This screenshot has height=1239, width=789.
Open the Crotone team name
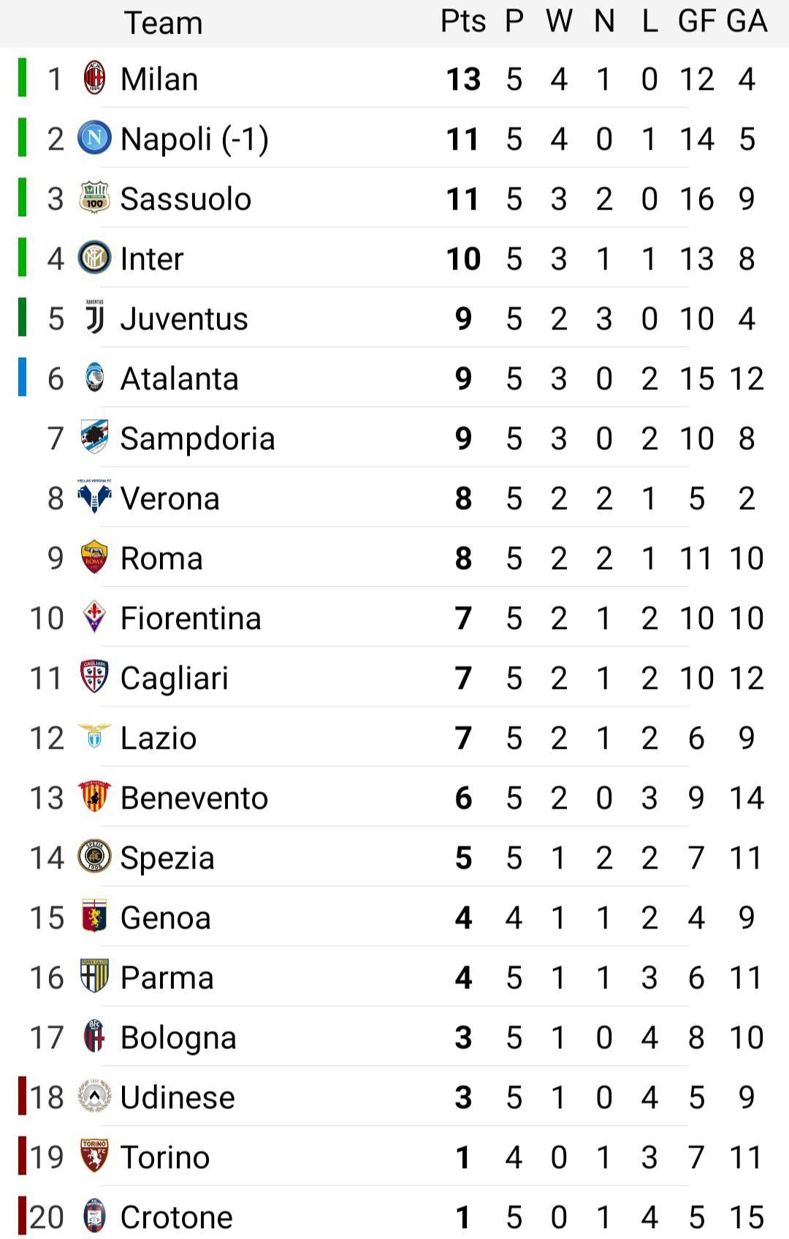pyautogui.click(x=176, y=1217)
